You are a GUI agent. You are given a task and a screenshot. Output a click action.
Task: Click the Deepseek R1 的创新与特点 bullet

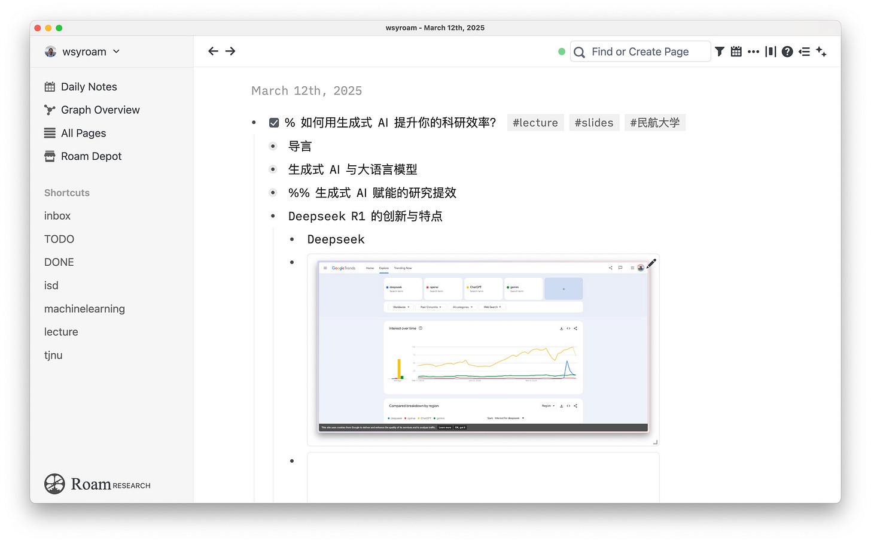pos(273,216)
